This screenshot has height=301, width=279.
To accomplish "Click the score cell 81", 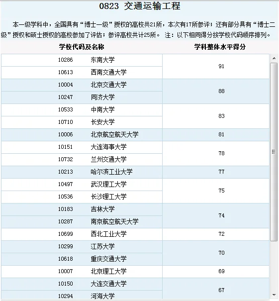I will tap(216, 135).
